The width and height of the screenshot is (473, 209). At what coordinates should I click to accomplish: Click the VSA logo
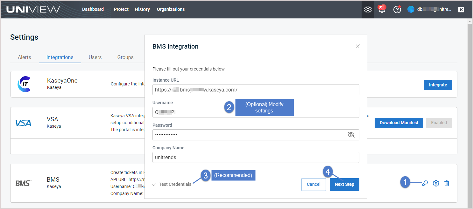(x=23, y=123)
